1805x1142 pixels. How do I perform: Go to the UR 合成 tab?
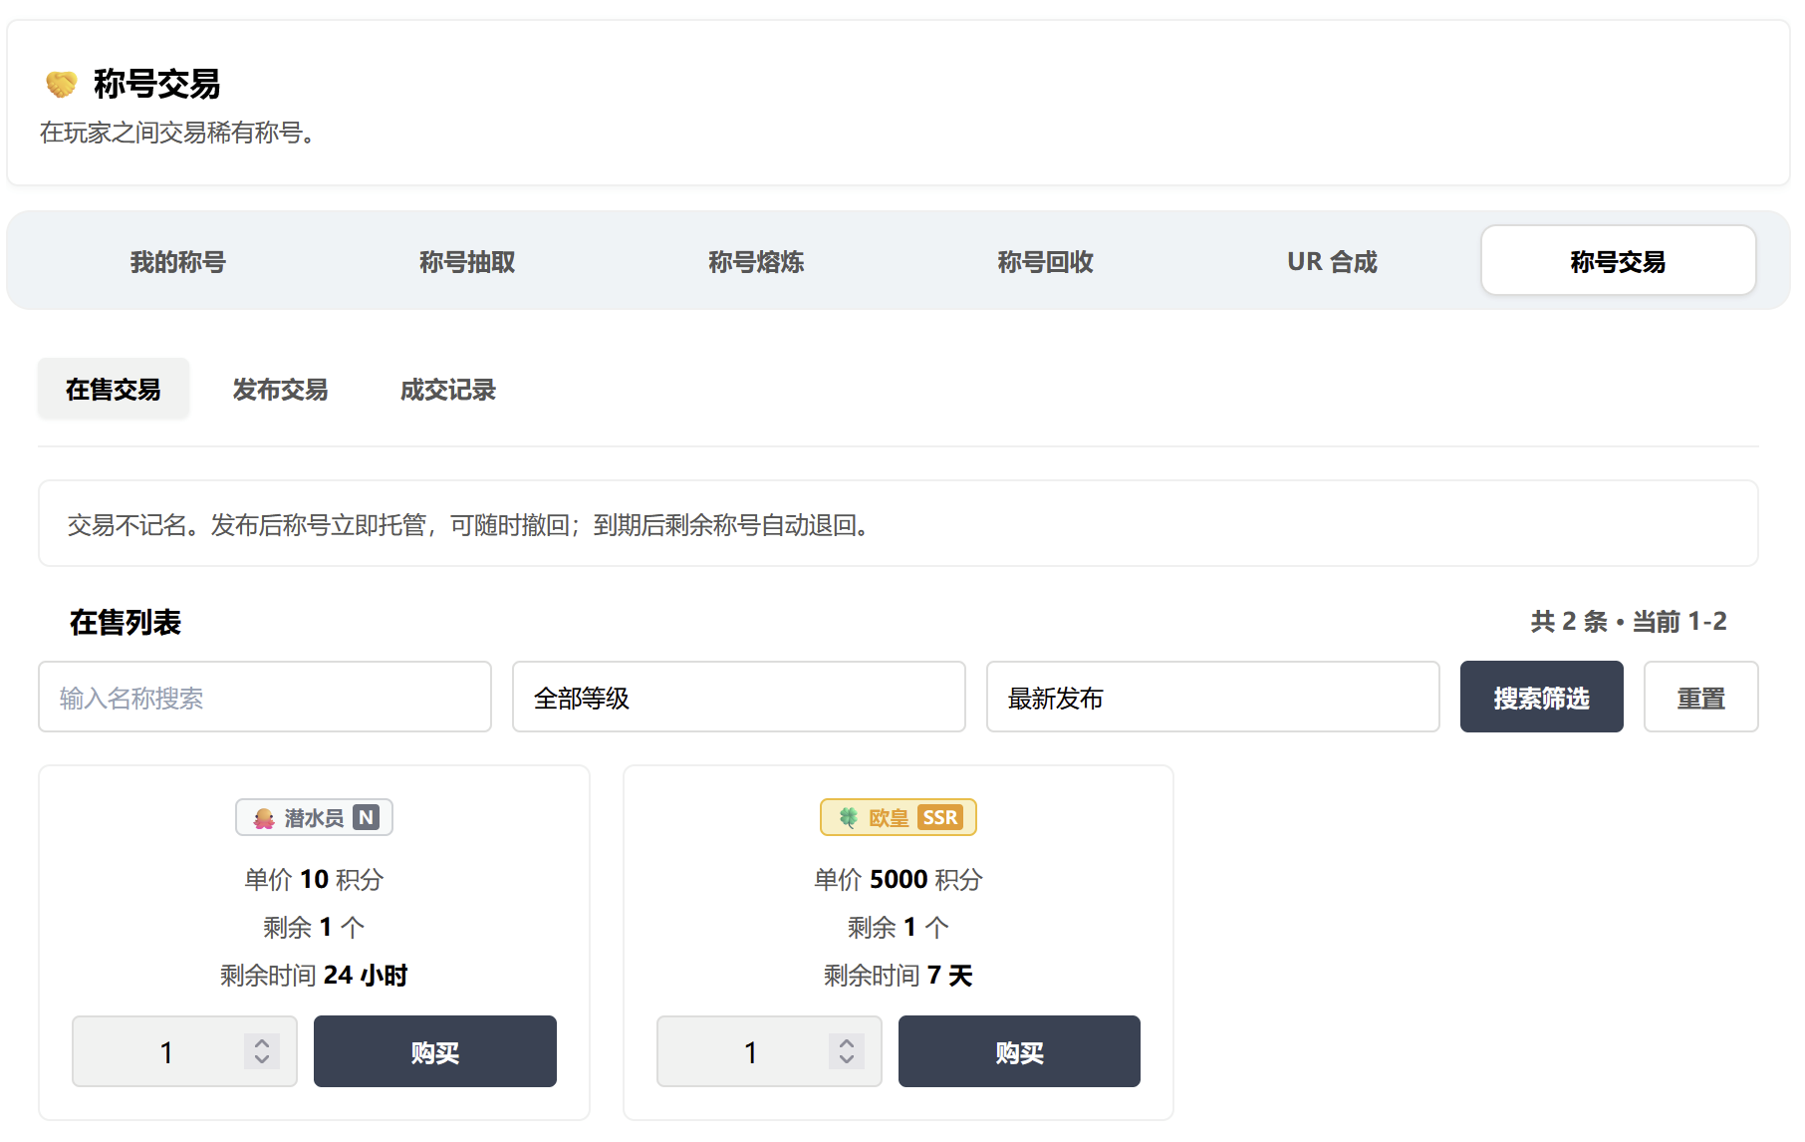click(1333, 261)
